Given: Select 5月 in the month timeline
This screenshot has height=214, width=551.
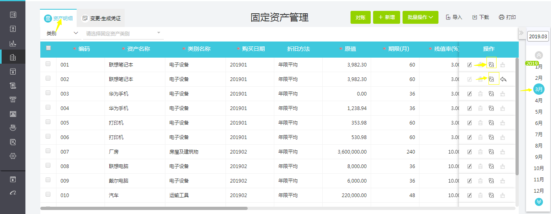Looking at the screenshot, I should (x=538, y=112).
